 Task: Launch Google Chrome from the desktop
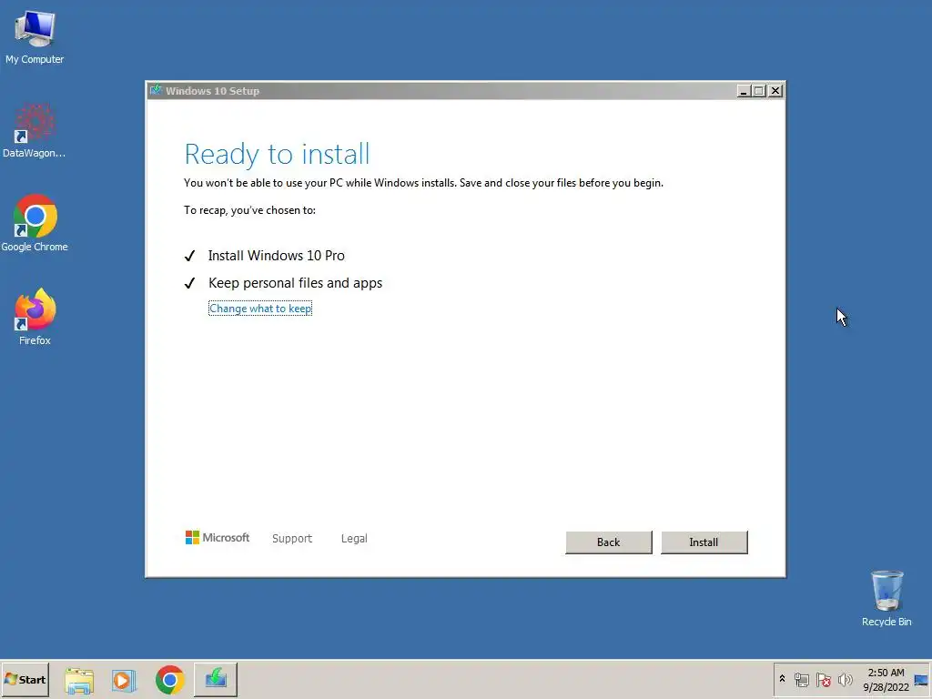35,224
